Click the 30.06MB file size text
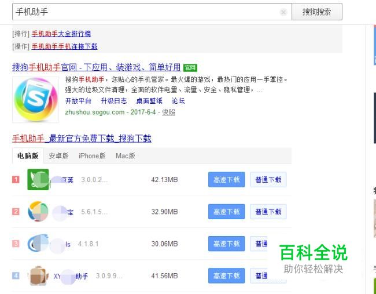The width and height of the screenshot is (376, 294). [164, 244]
